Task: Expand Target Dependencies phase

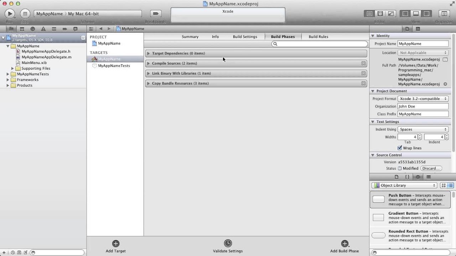Action: (x=149, y=53)
